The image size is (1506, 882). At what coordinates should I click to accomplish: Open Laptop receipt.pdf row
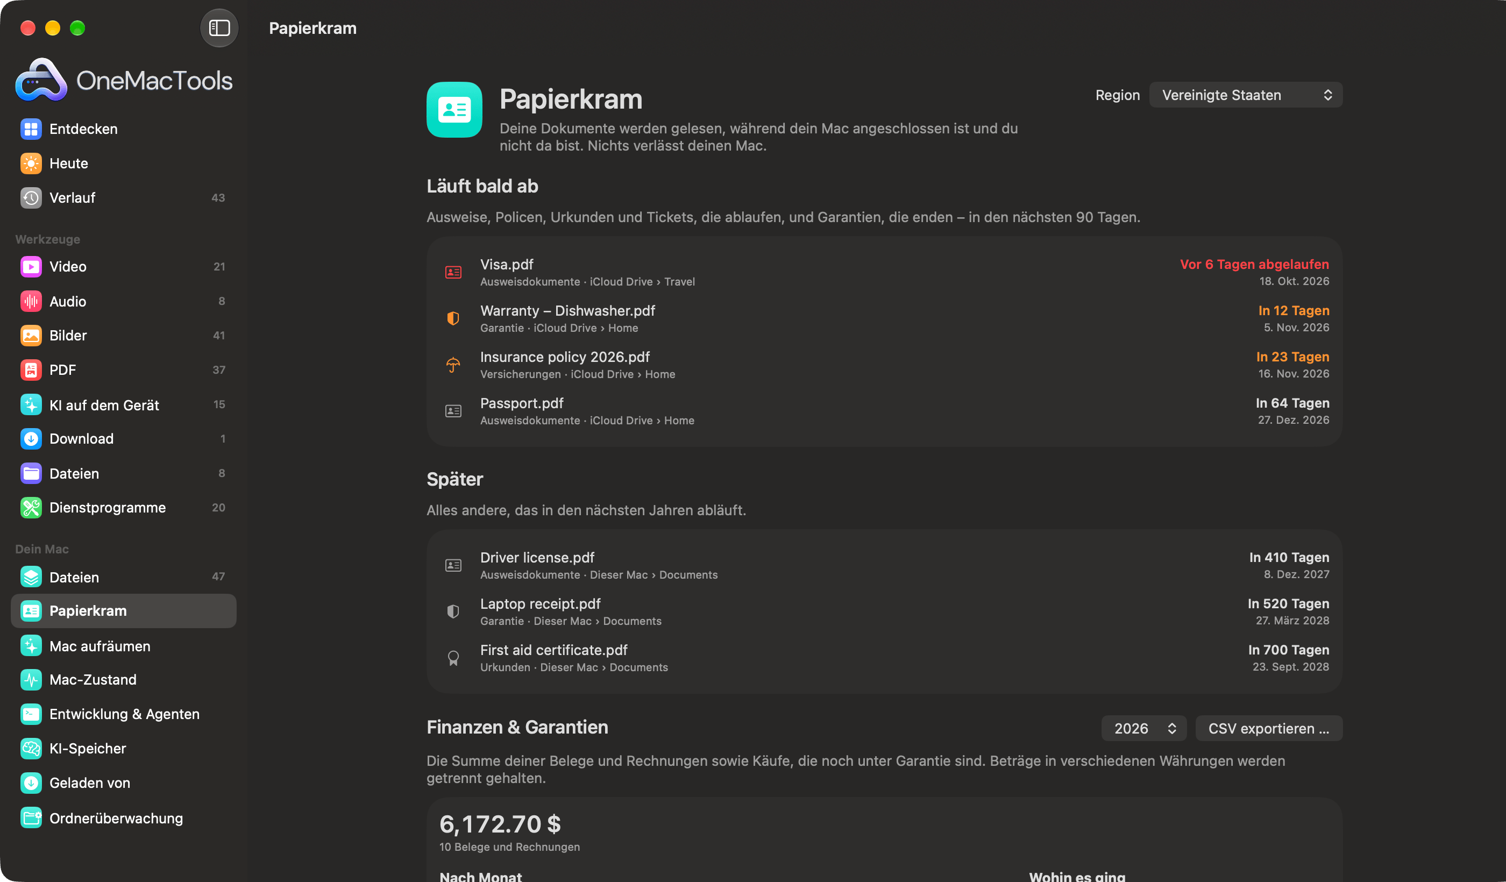click(x=884, y=611)
